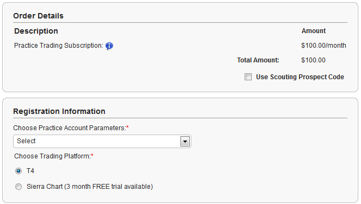Viewport: 361px width, 204px height.
Task: Click the $100.00/month subscription price
Action: point(323,46)
